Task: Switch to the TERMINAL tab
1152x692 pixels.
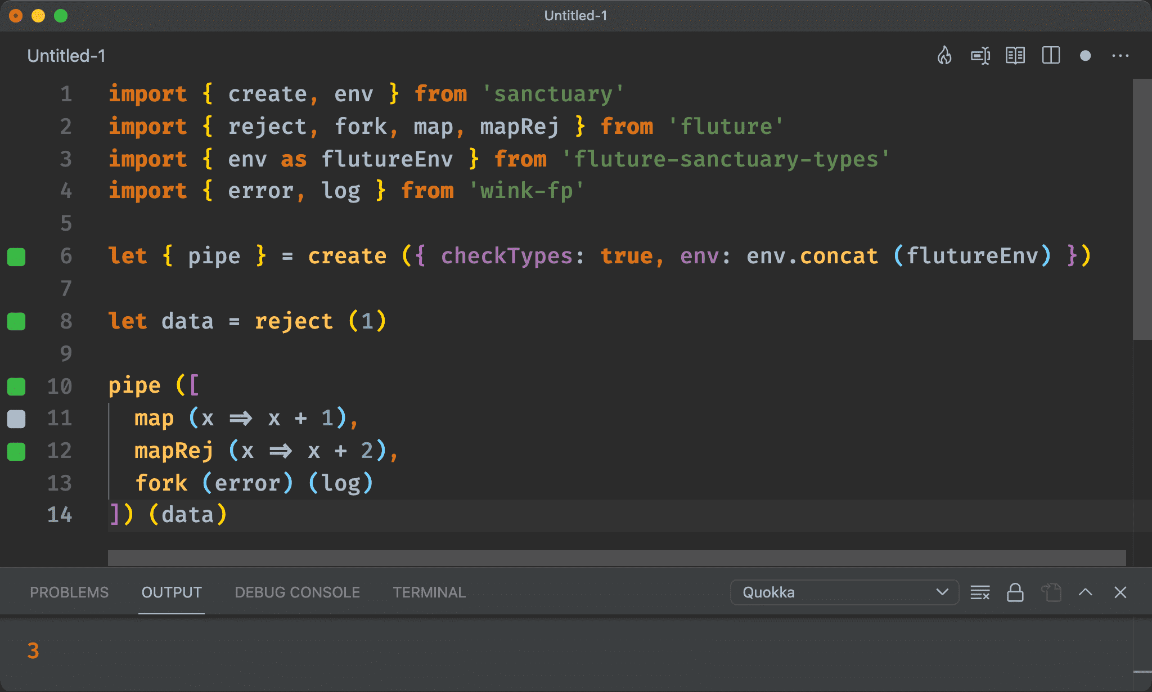Action: pyautogui.click(x=429, y=592)
